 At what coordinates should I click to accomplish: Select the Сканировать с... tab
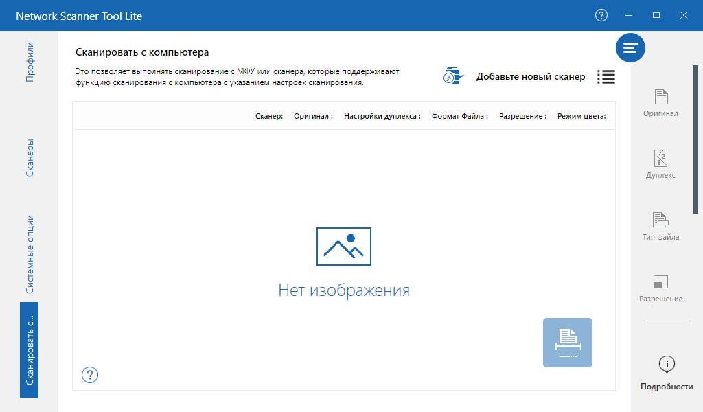coord(29,350)
